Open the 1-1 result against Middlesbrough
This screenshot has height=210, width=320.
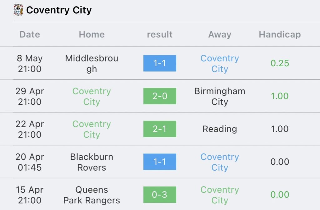coord(160,63)
